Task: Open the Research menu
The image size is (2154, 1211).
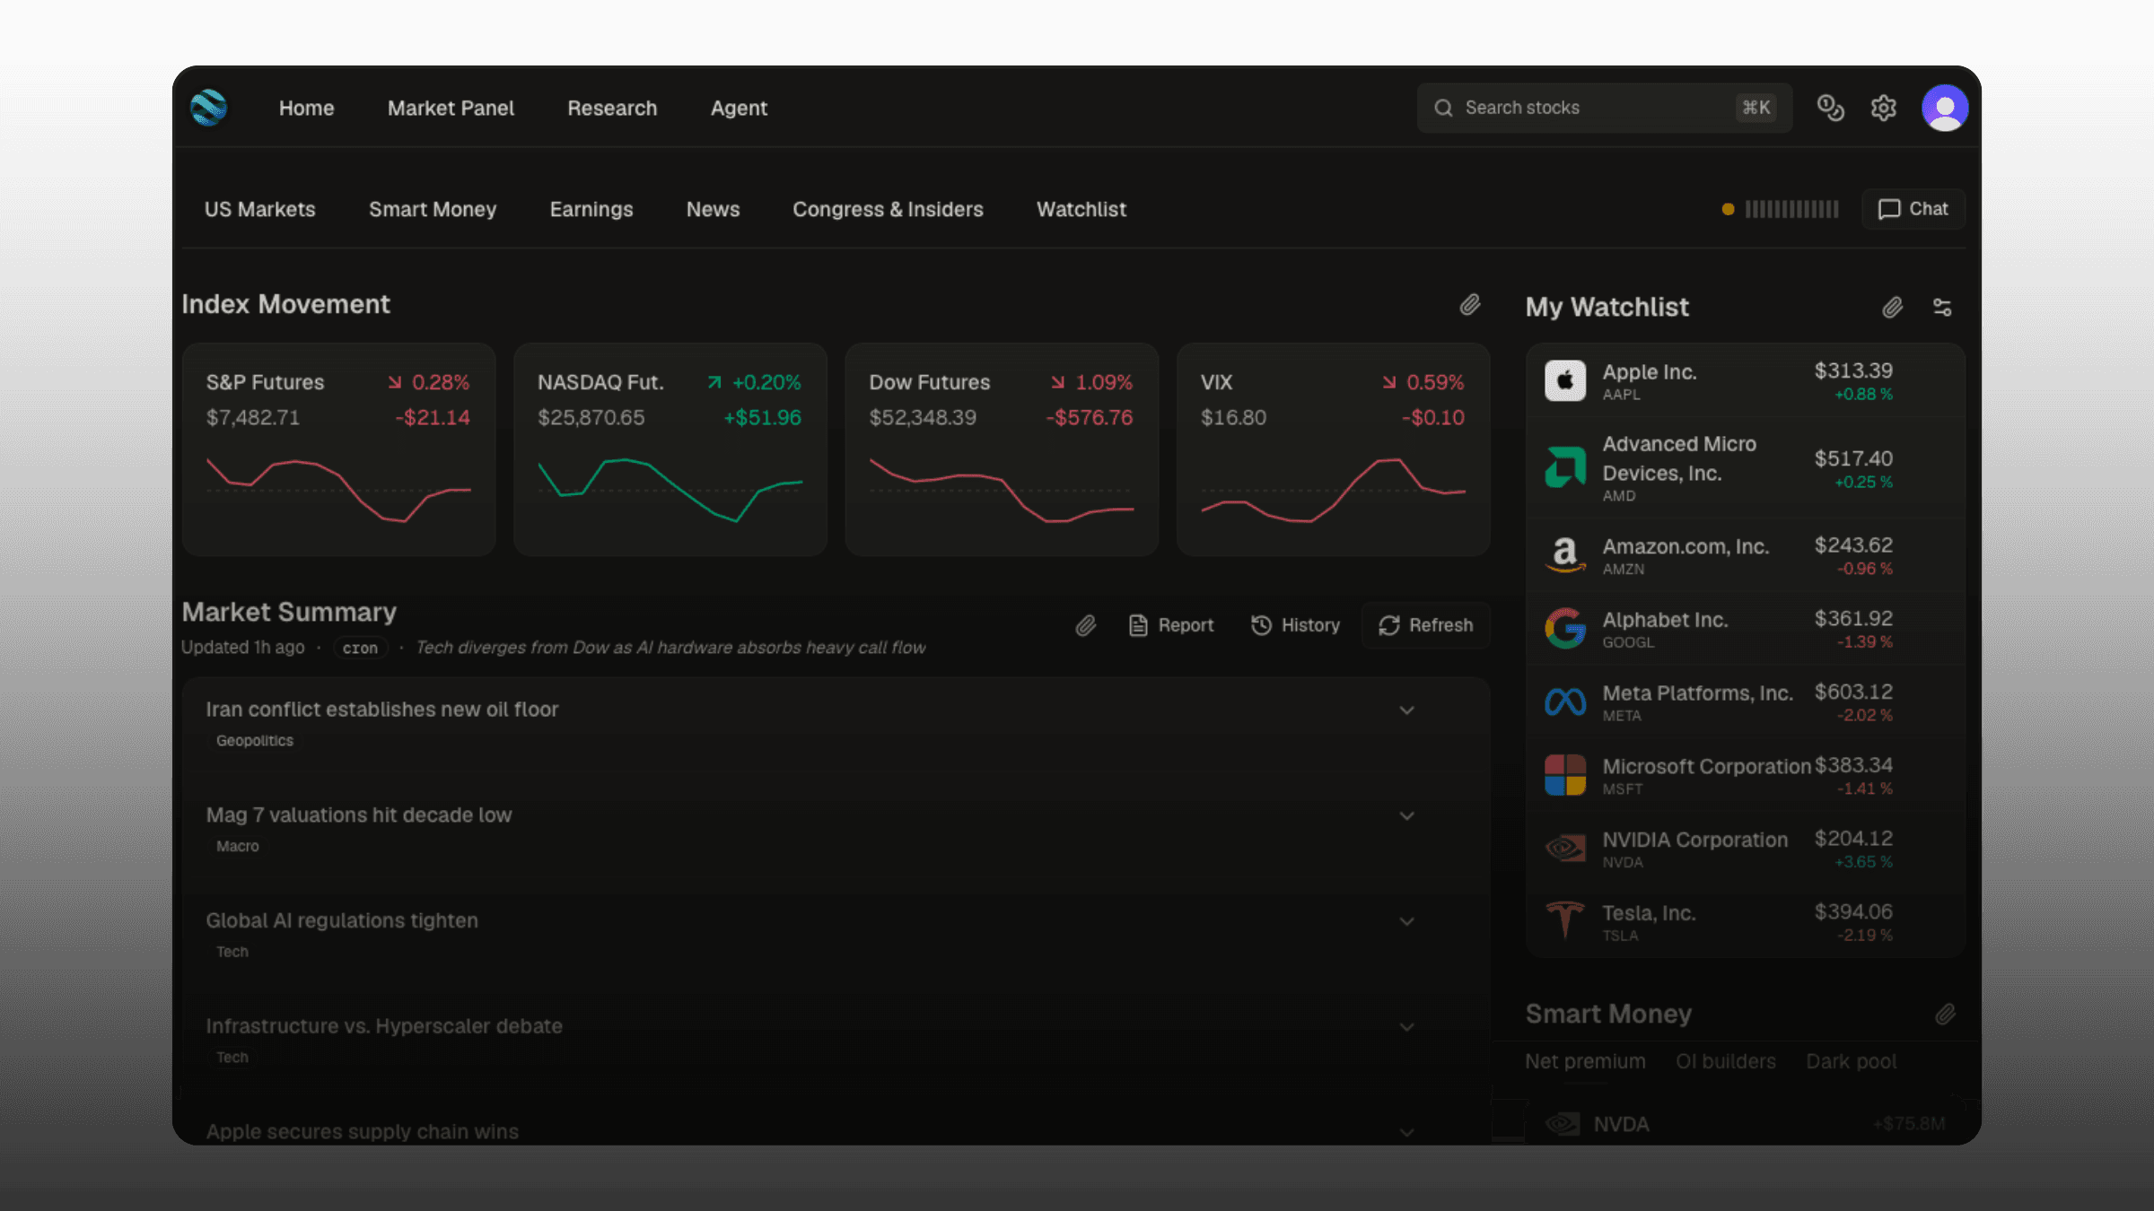Action: [x=612, y=108]
